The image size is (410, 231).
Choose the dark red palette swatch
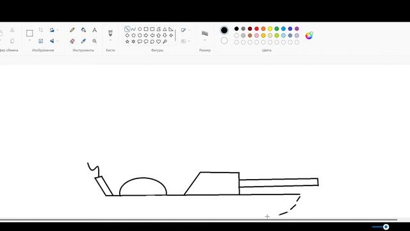[250, 29]
